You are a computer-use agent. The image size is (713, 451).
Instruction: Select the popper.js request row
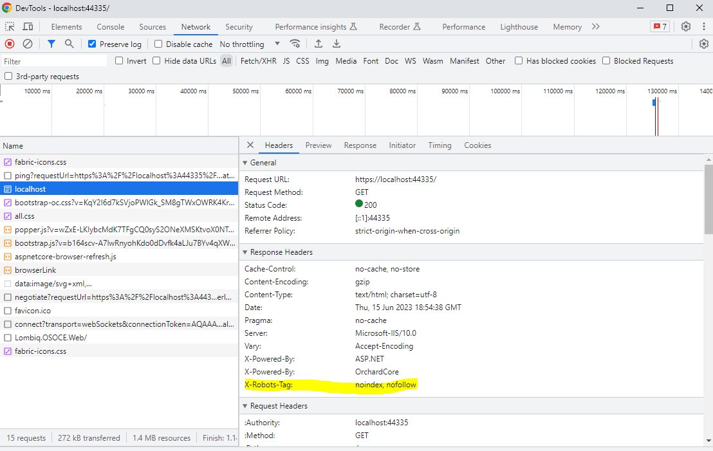pyautogui.click(x=119, y=230)
